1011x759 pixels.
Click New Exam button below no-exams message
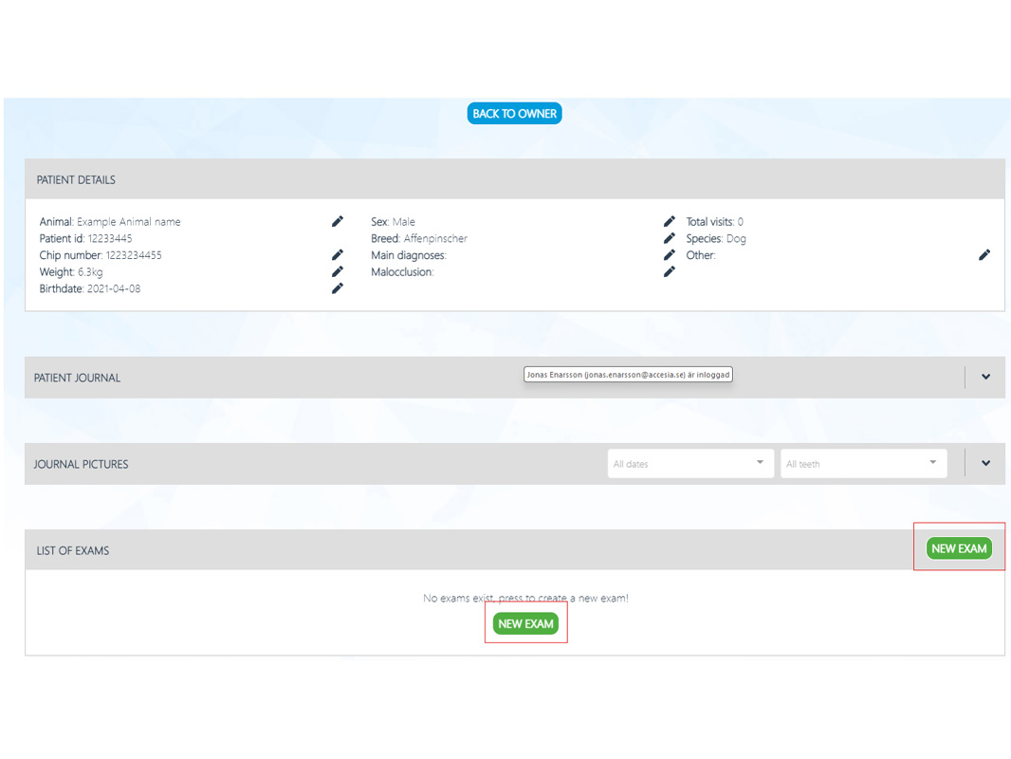pyautogui.click(x=525, y=623)
